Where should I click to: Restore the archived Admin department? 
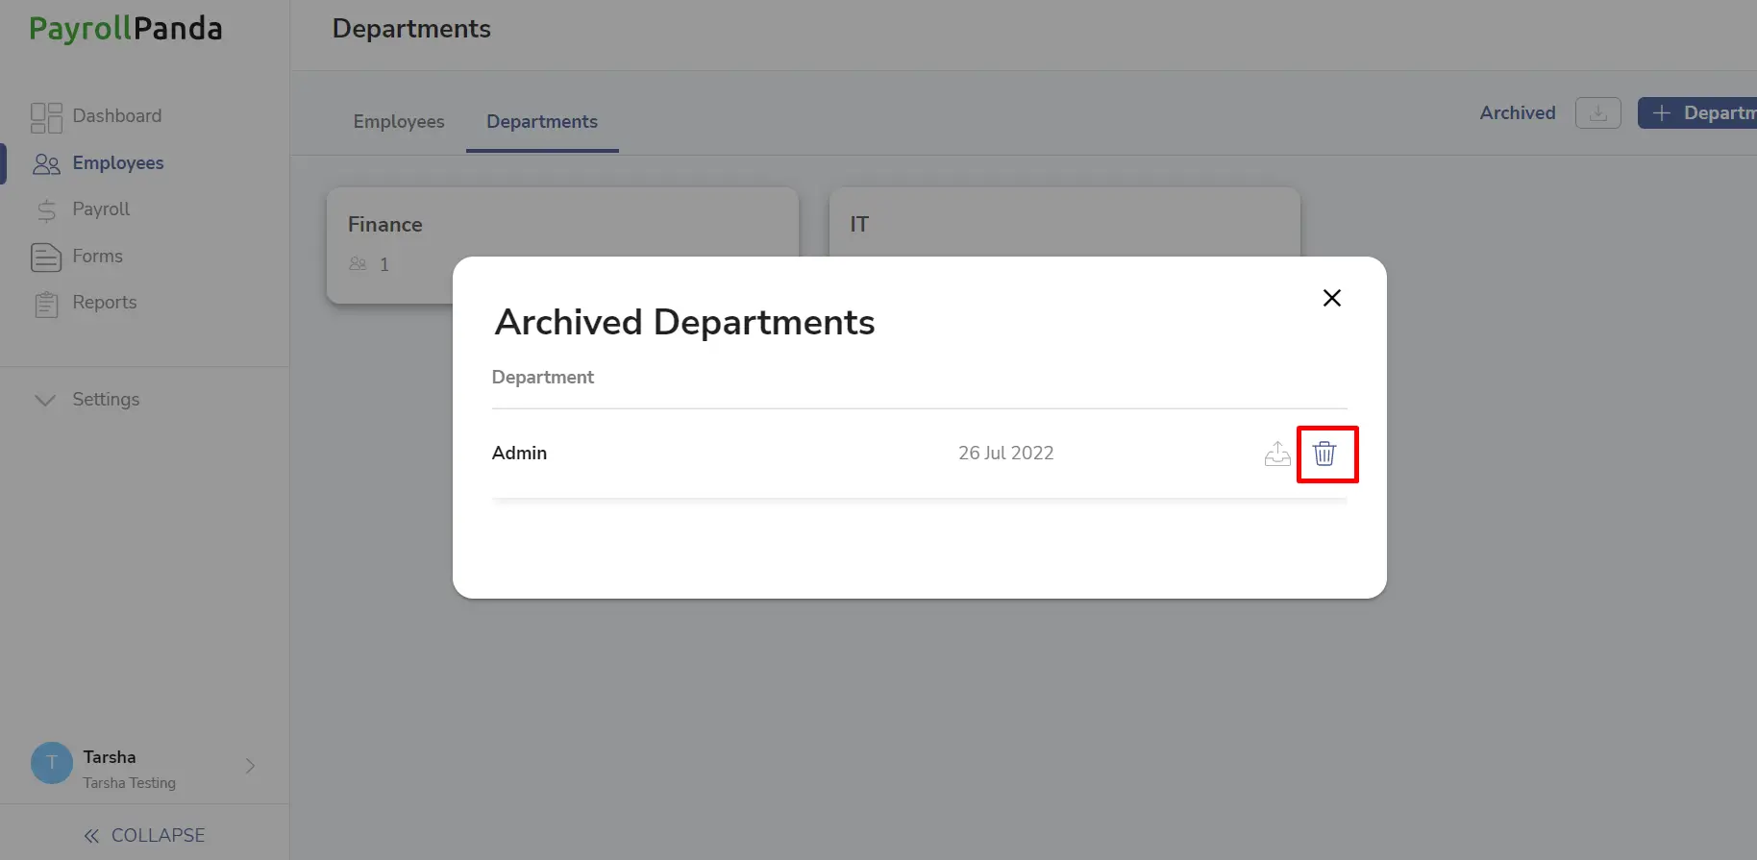1277,454
